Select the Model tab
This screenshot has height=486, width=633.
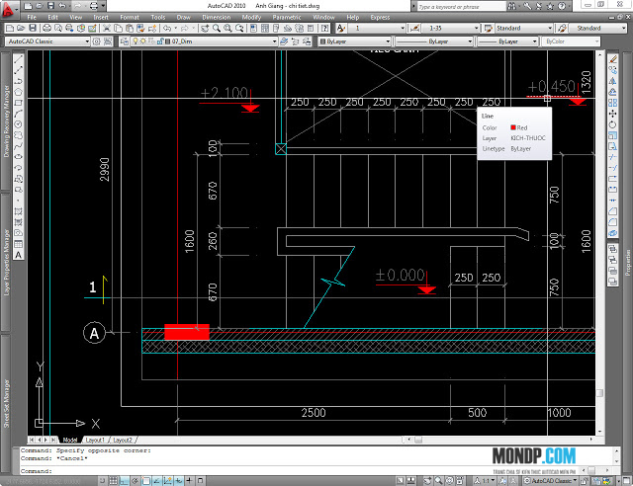pyautogui.click(x=70, y=440)
